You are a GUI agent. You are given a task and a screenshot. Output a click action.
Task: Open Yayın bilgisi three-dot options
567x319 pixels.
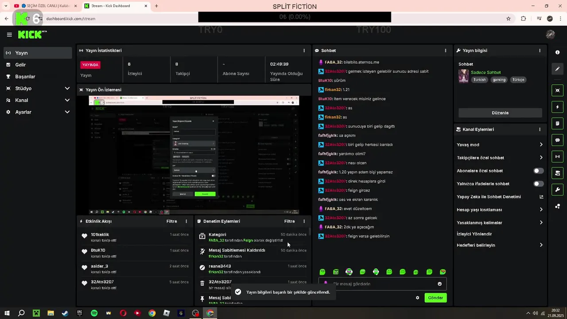540,51
